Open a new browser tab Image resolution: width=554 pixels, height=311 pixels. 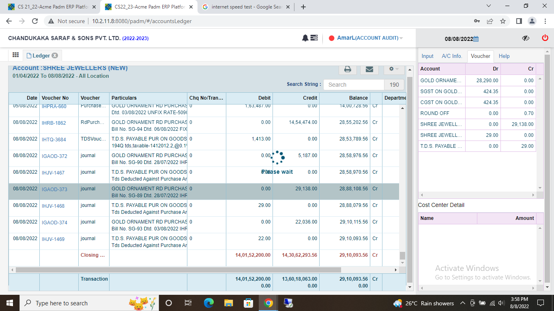303,6
